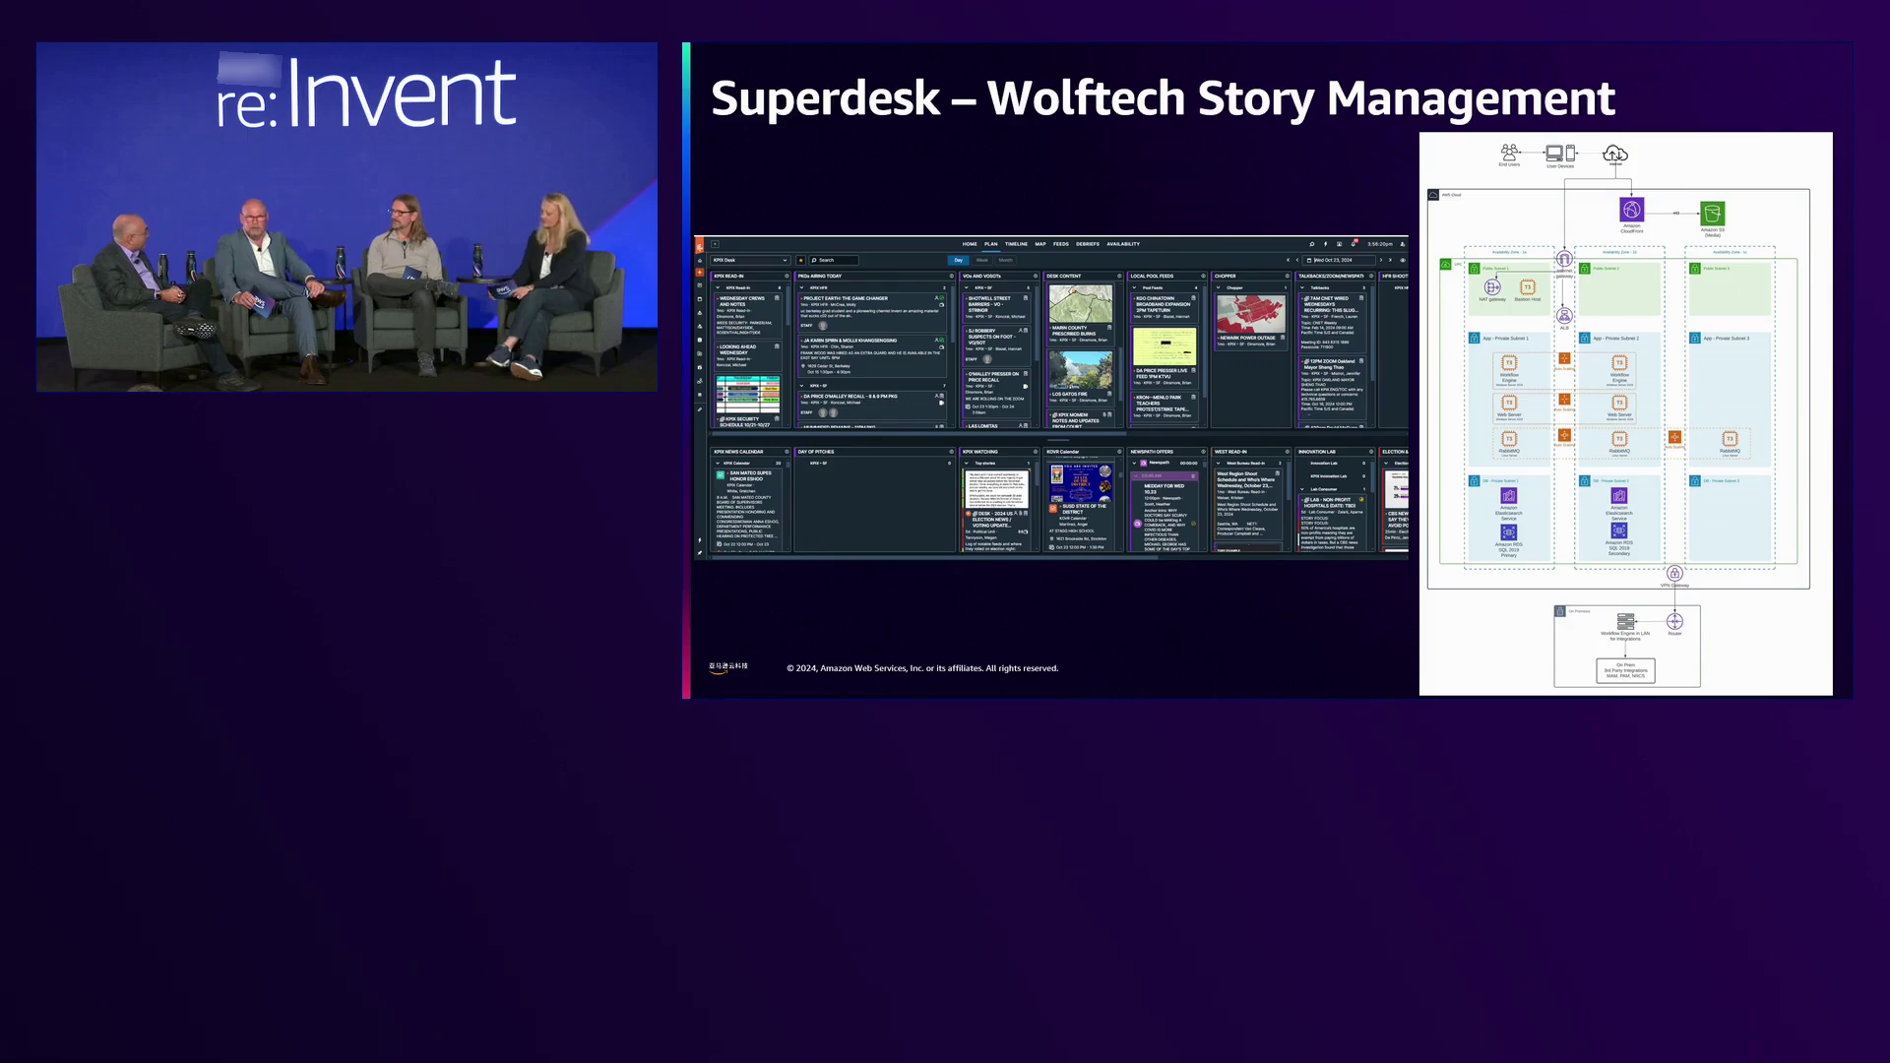
Task: Collapse the KPIX HFR group chevron
Action: 803,287
